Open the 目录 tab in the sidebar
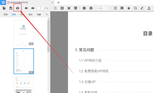The height and width of the screenshot is (93, 154). tap(6, 14)
